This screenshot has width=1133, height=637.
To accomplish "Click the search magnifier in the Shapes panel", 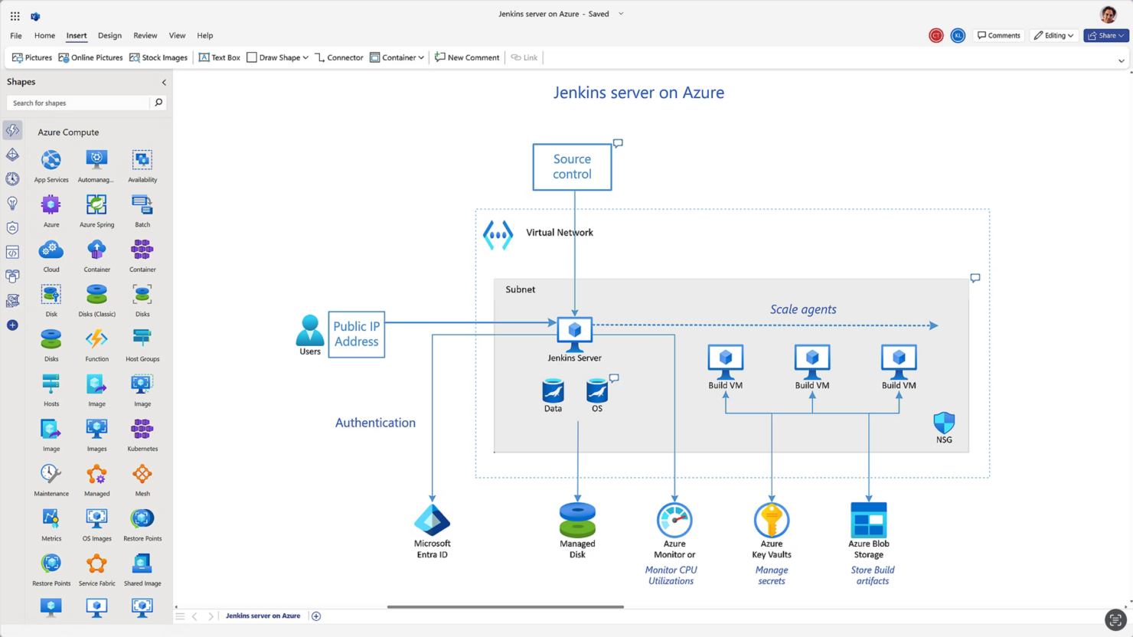I will [x=157, y=102].
